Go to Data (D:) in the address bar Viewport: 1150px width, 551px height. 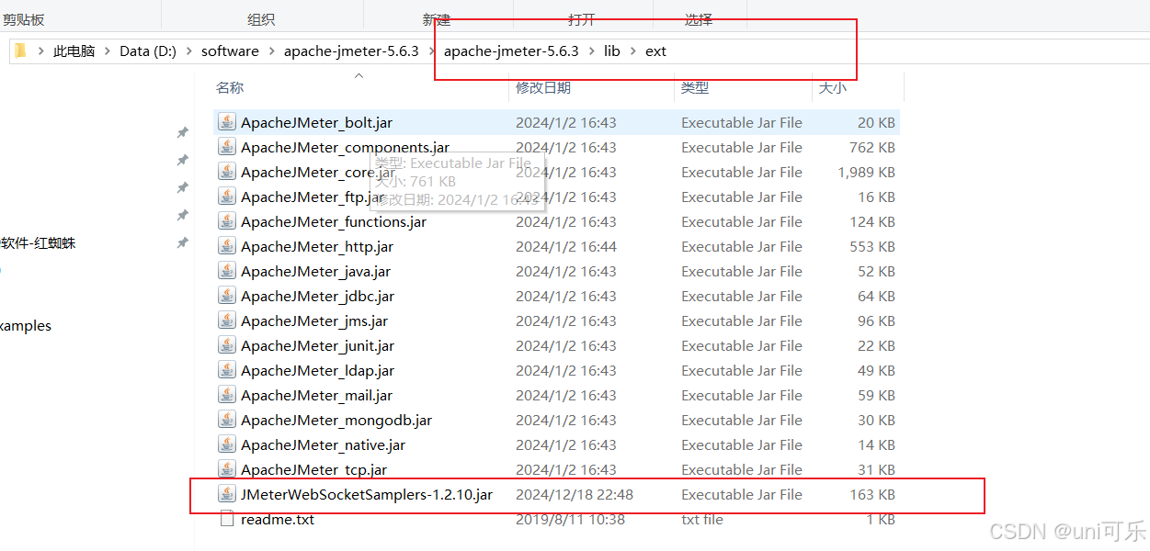click(x=148, y=51)
